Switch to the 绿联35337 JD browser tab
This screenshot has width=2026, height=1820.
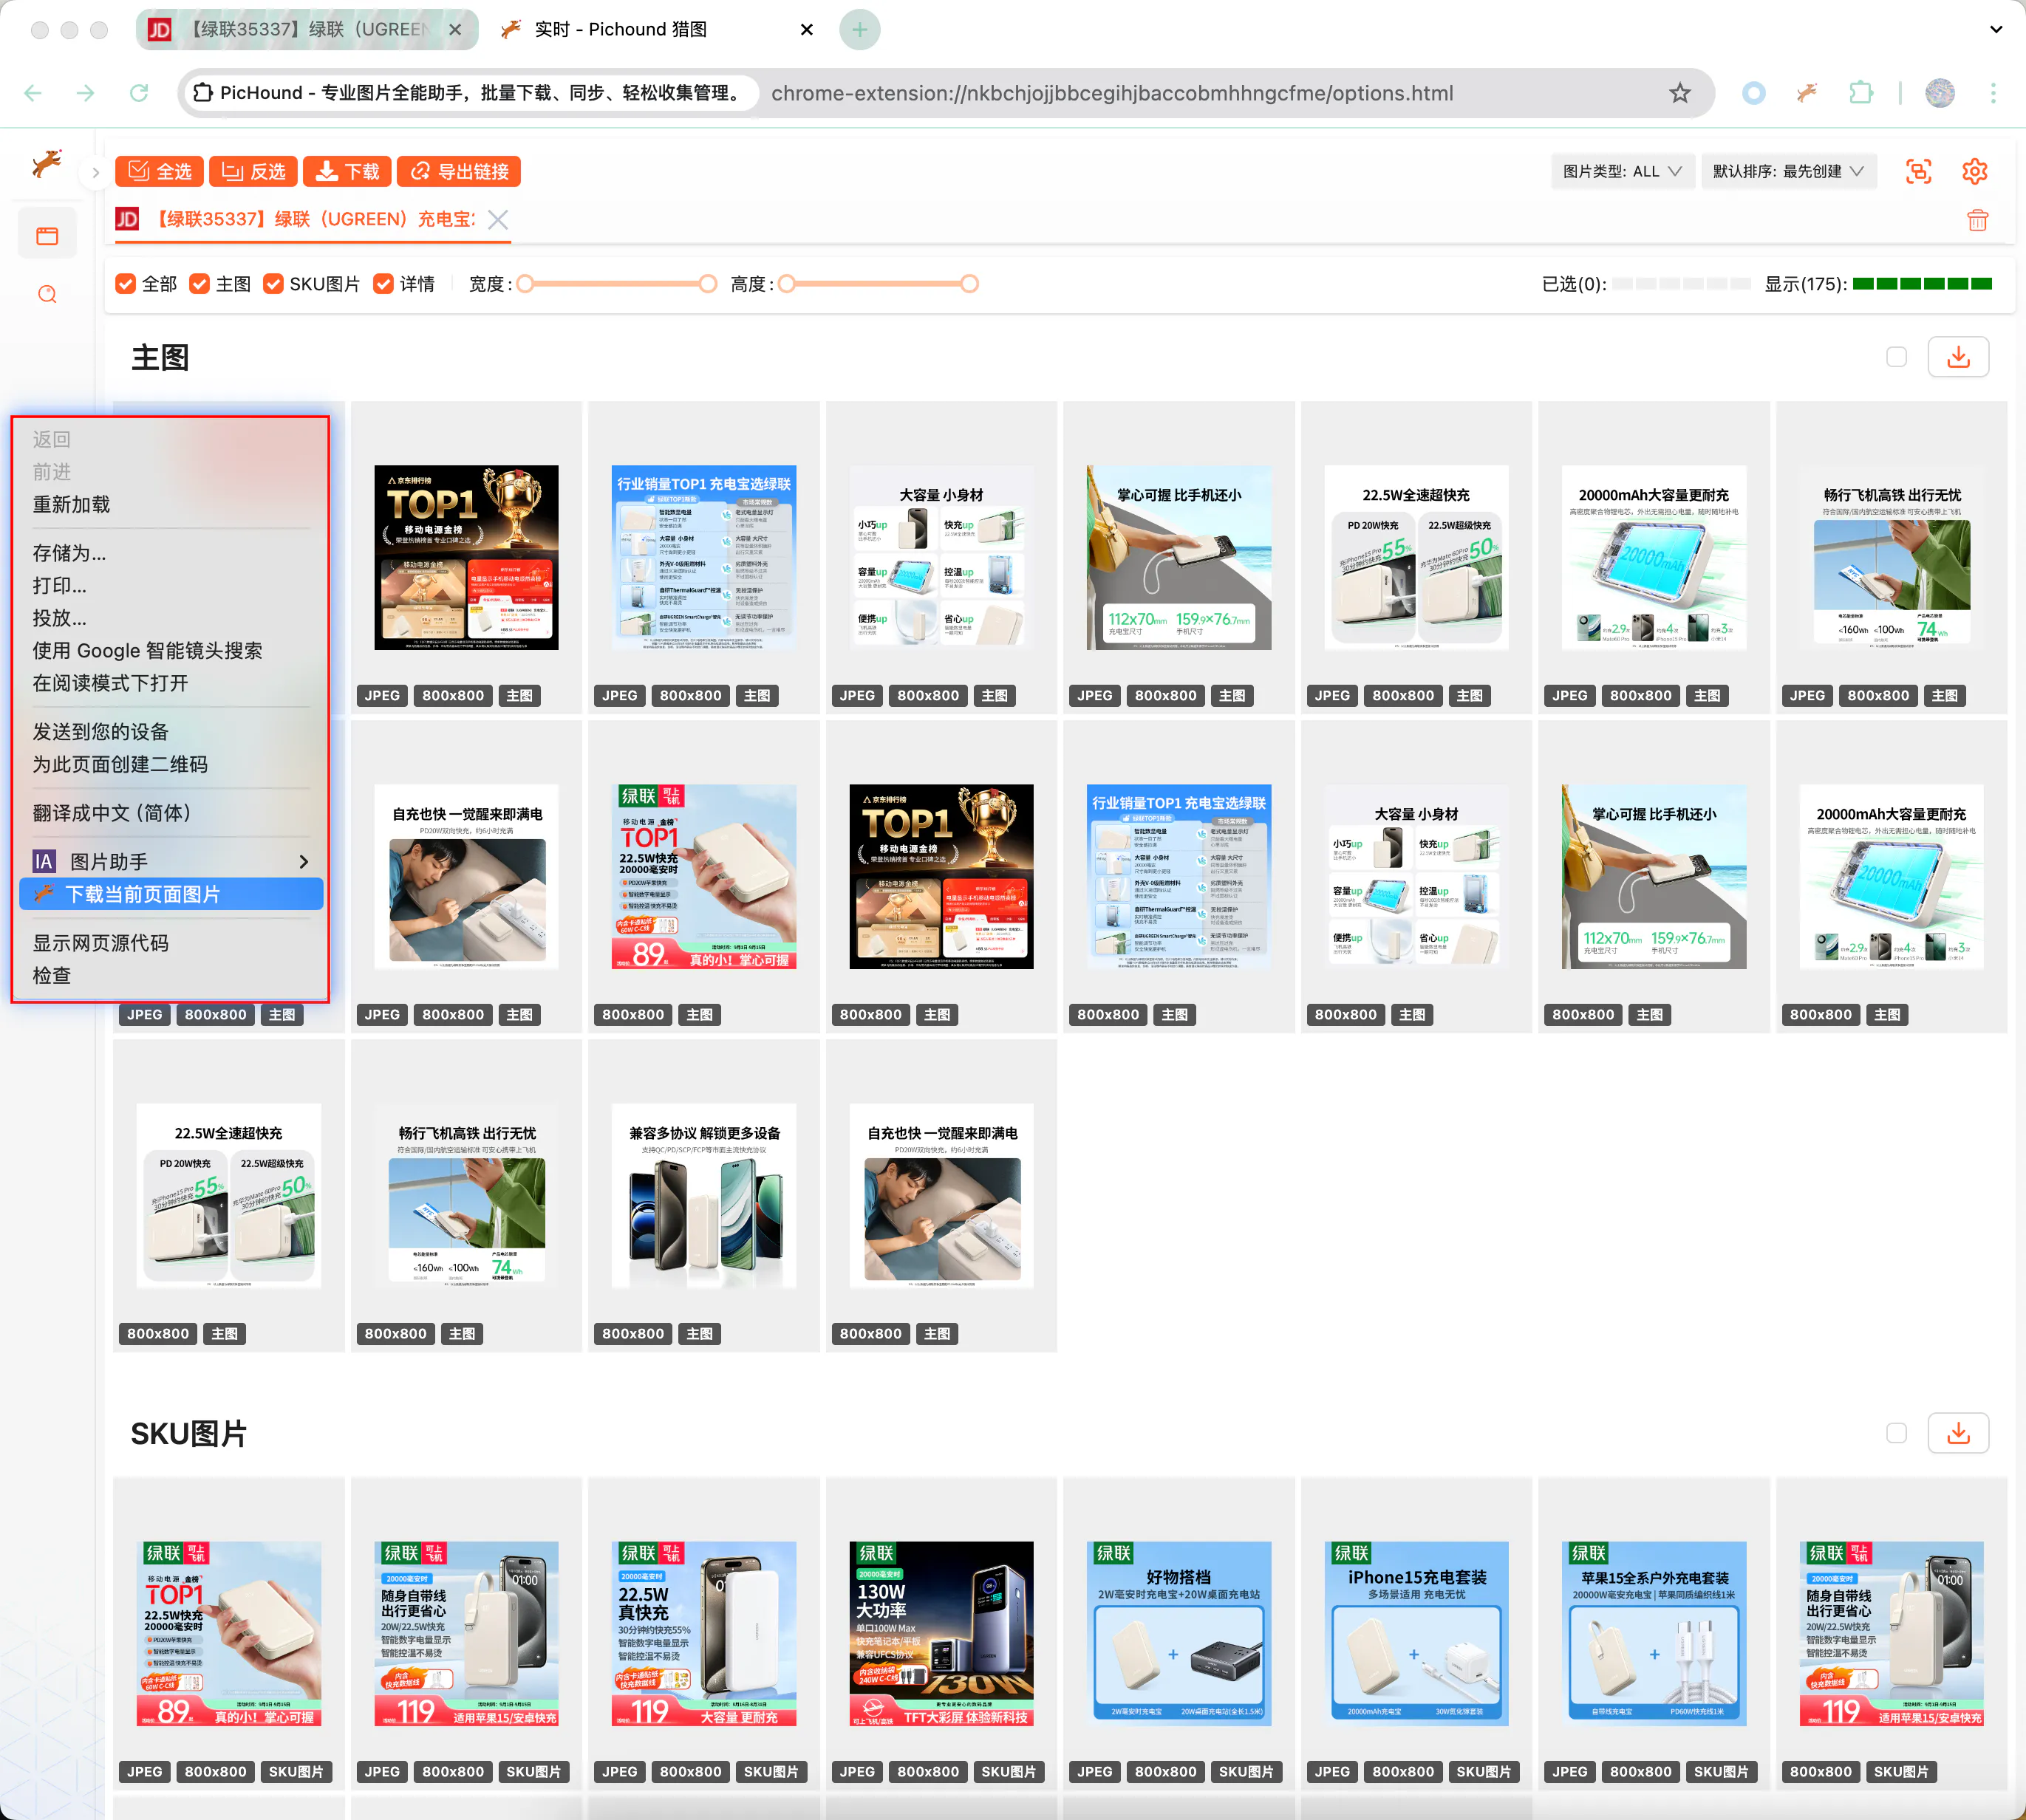(x=300, y=29)
